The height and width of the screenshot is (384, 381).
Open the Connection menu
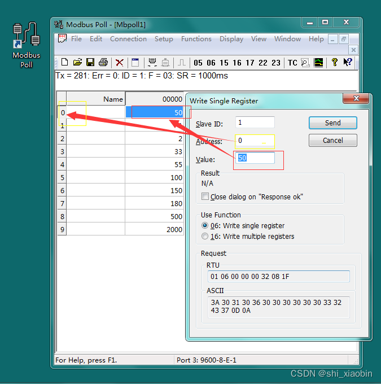point(128,39)
